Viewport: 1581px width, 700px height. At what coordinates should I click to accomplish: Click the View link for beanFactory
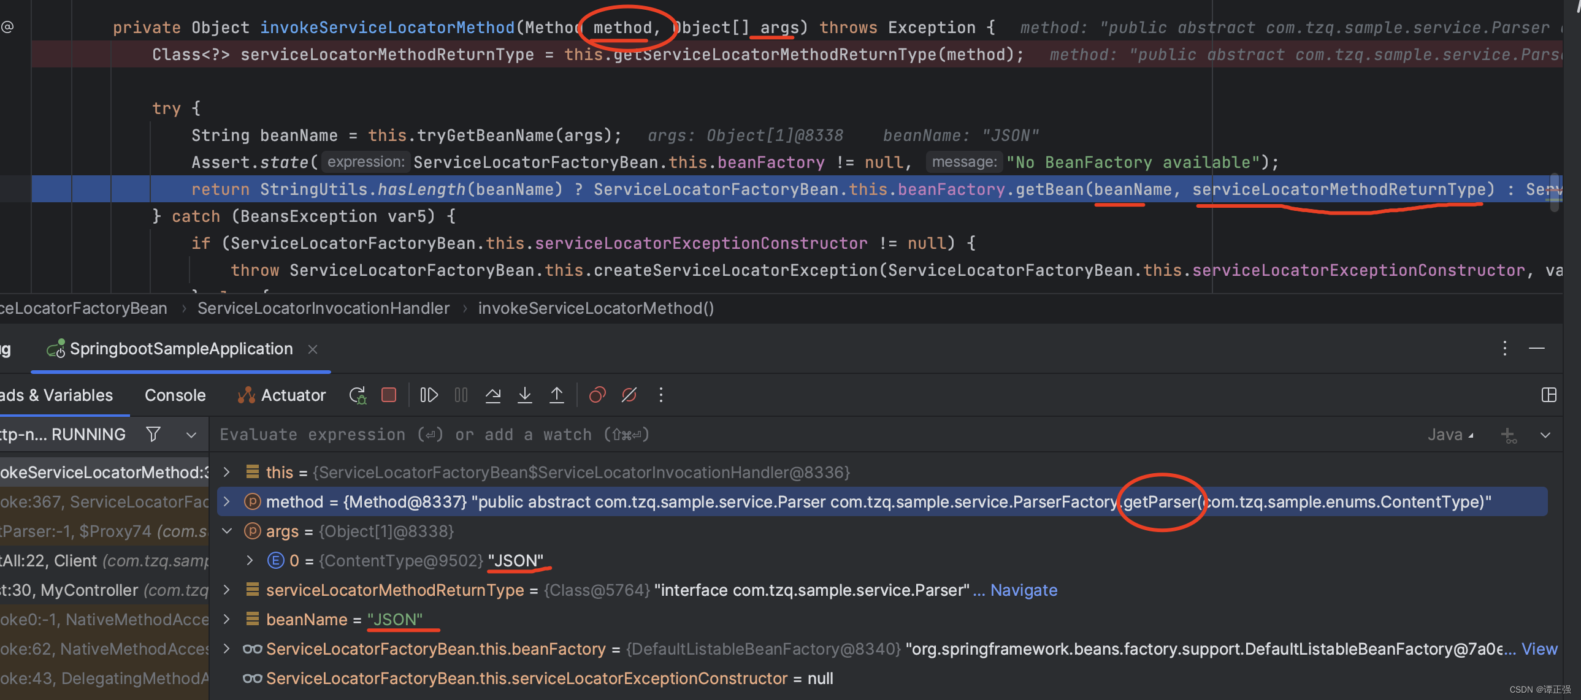[x=1539, y=649]
